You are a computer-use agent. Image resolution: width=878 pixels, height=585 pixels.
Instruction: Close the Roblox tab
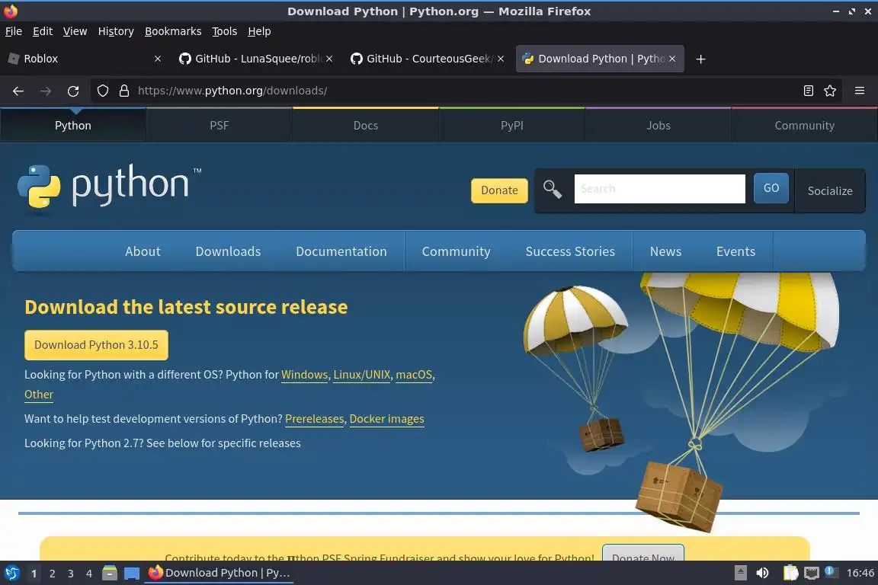click(157, 59)
